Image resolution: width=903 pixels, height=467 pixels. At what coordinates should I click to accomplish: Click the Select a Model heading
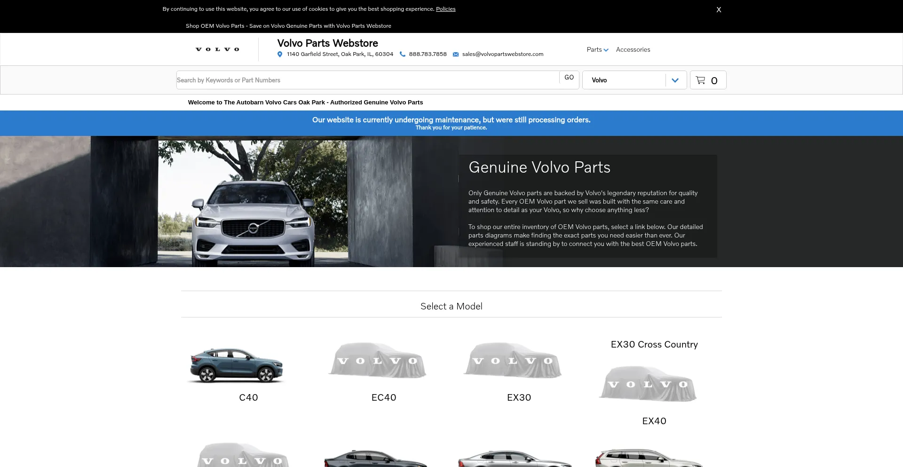[x=451, y=306]
